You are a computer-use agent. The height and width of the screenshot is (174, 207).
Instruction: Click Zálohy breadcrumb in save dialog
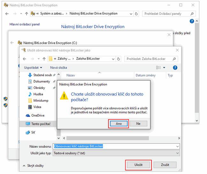click(64, 59)
